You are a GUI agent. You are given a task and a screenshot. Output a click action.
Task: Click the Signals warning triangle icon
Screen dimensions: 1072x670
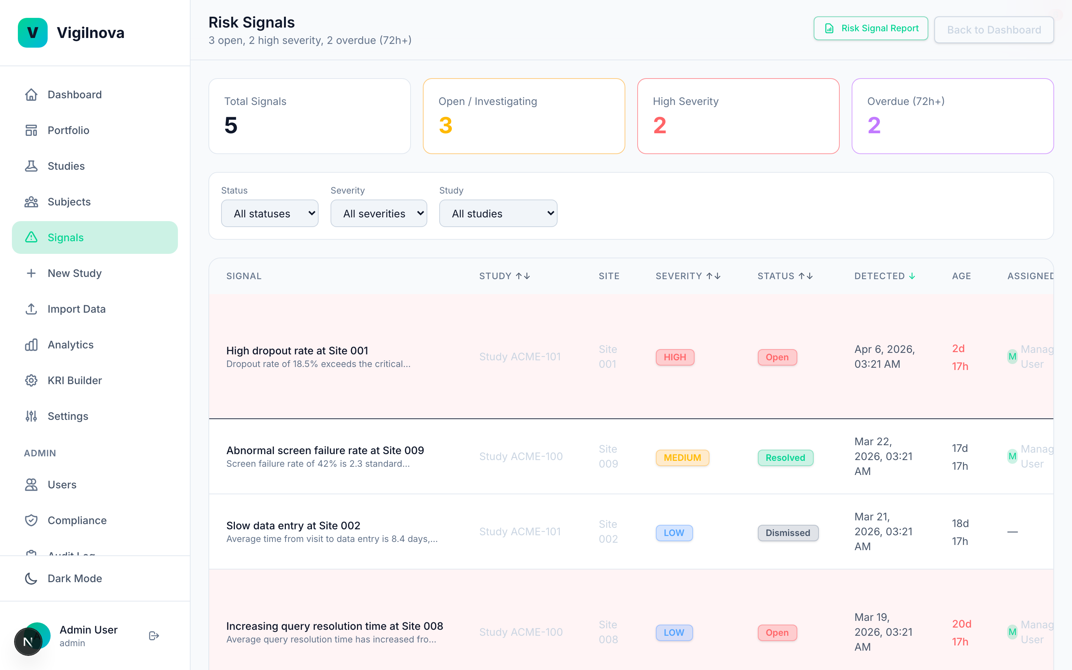tap(31, 237)
